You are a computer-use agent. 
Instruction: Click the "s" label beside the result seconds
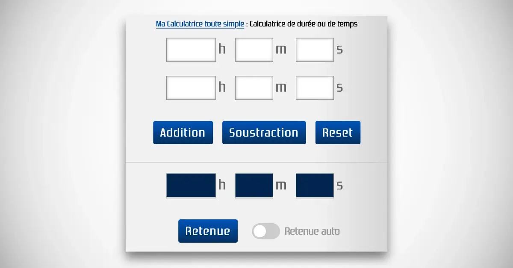340,186
